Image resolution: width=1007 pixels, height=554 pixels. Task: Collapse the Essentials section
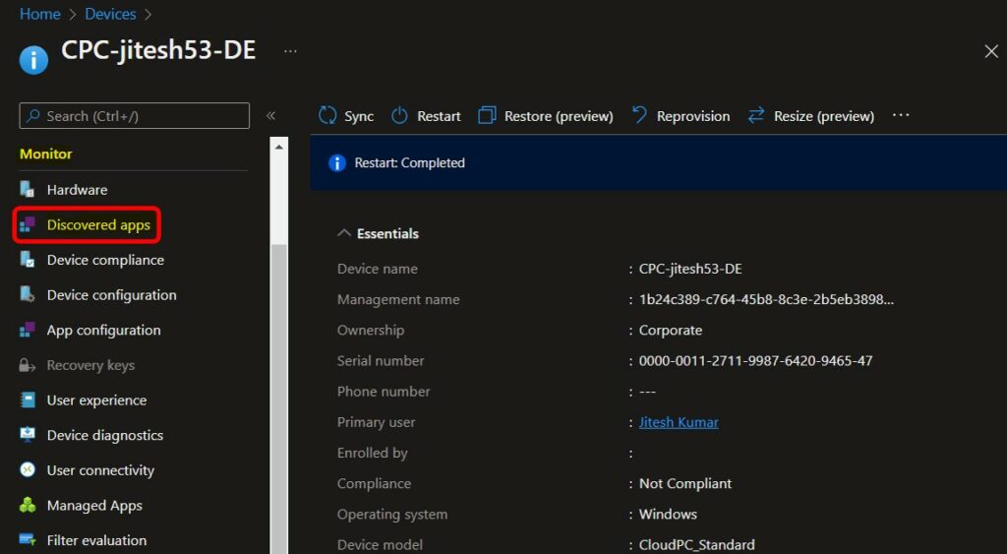344,233
